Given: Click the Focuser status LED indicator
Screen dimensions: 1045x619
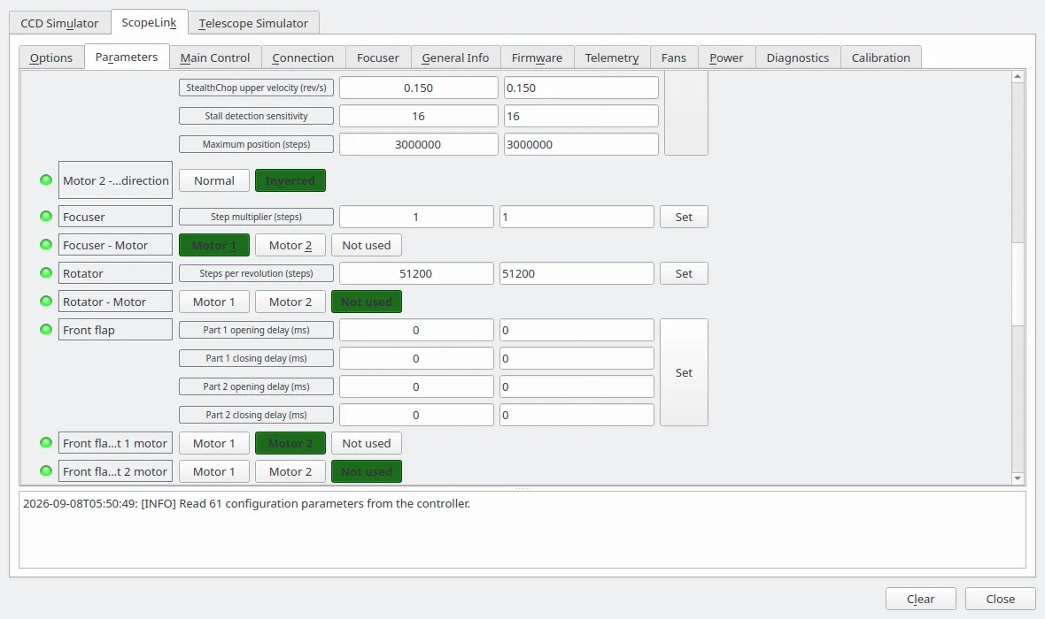Looking at the screenshot, I should click(x=46, y=216).
